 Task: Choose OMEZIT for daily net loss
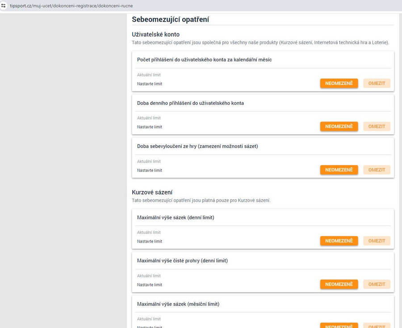[377, 284]
